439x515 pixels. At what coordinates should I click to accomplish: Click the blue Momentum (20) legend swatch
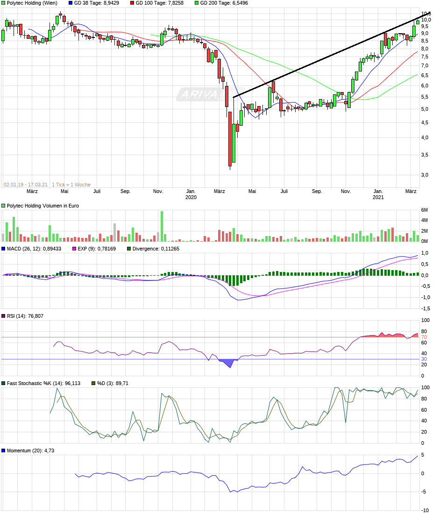pos(3,451)
